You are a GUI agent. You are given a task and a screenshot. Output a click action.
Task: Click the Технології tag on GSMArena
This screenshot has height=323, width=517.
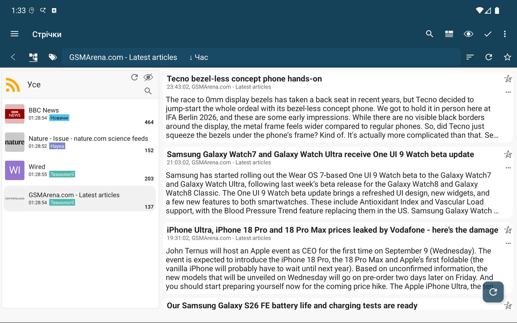click(62, 202)
